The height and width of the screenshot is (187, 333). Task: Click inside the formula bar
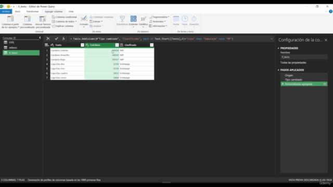click(x=169, y=39)
